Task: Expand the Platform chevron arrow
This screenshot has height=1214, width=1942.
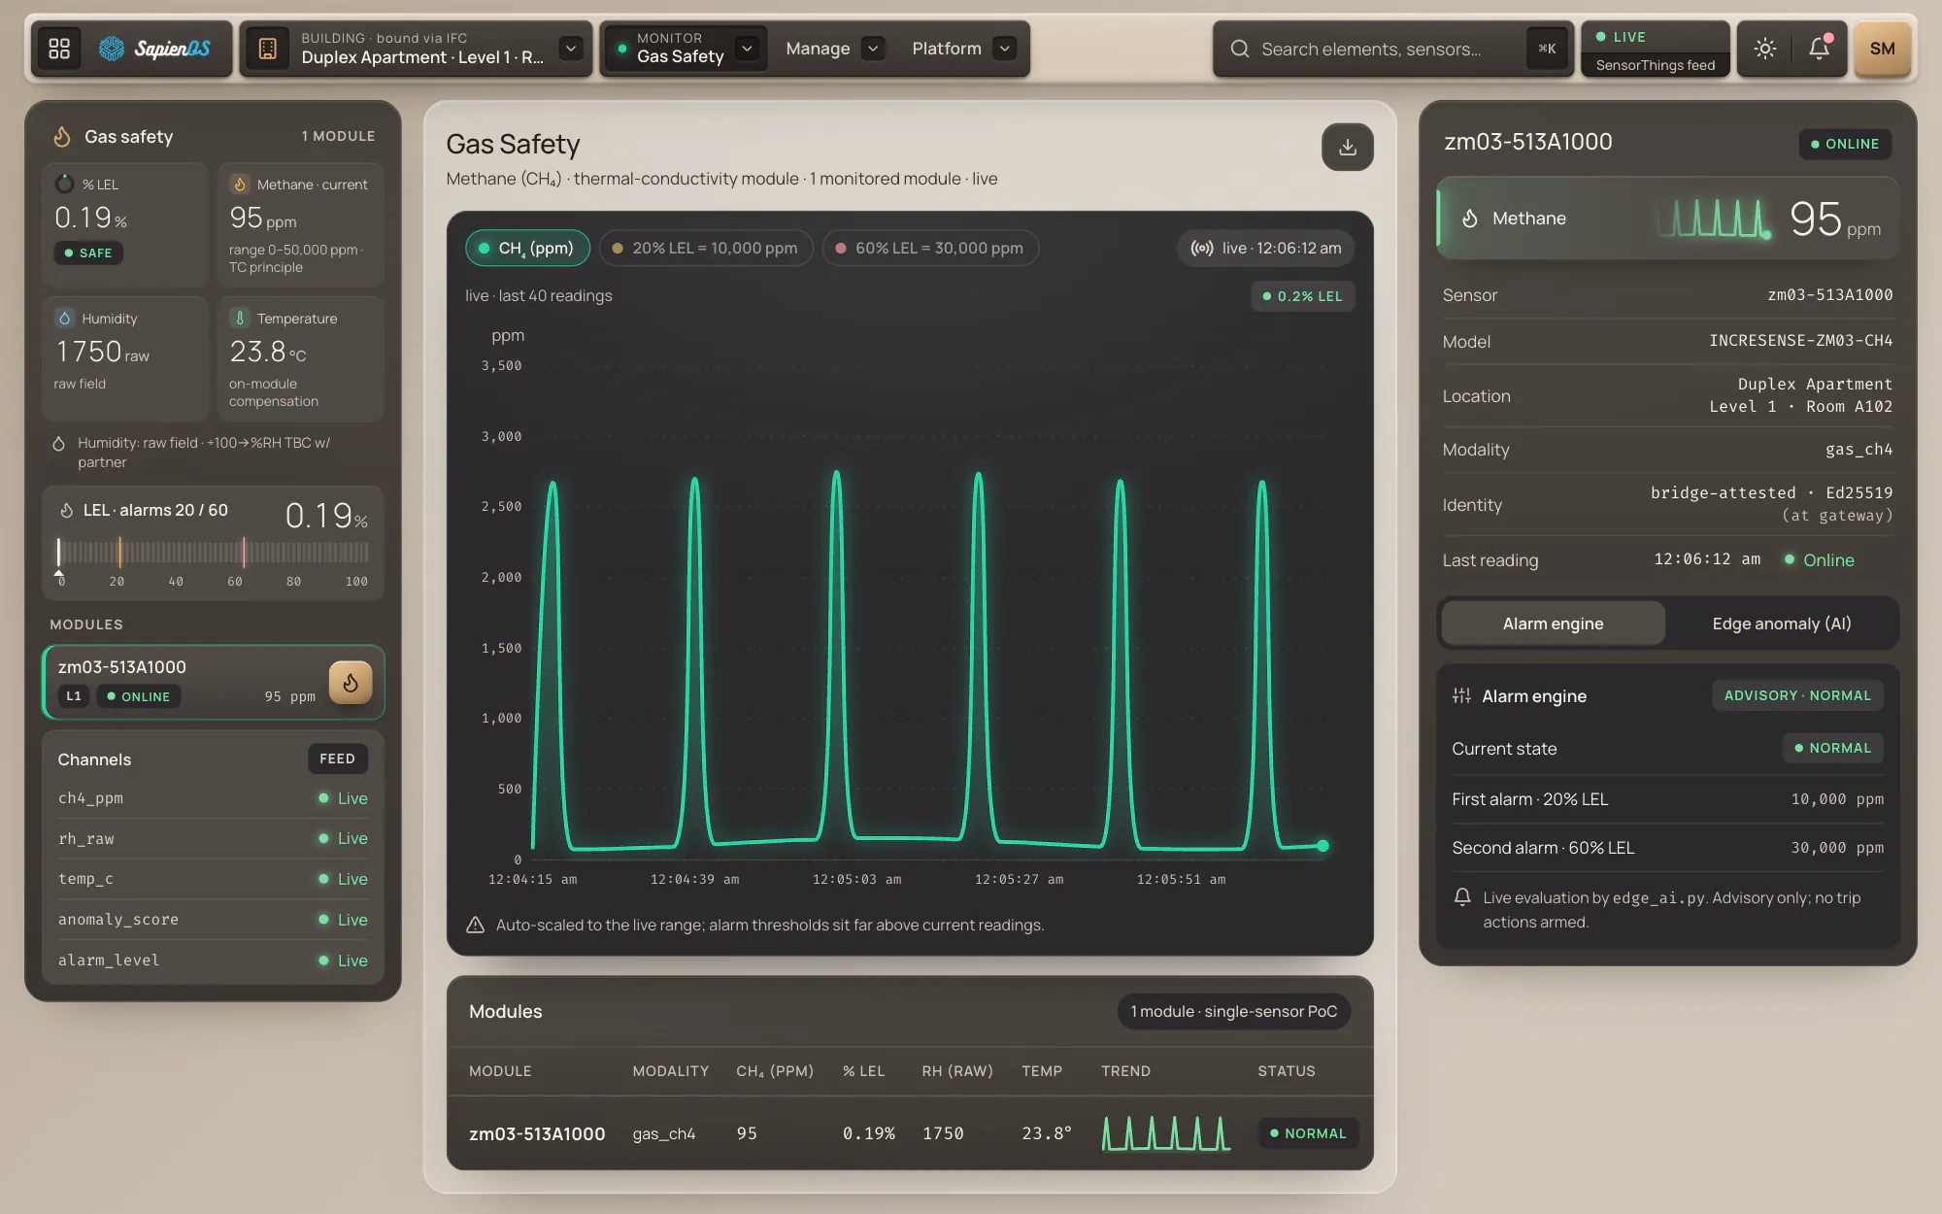Action: click(1005, 49)
